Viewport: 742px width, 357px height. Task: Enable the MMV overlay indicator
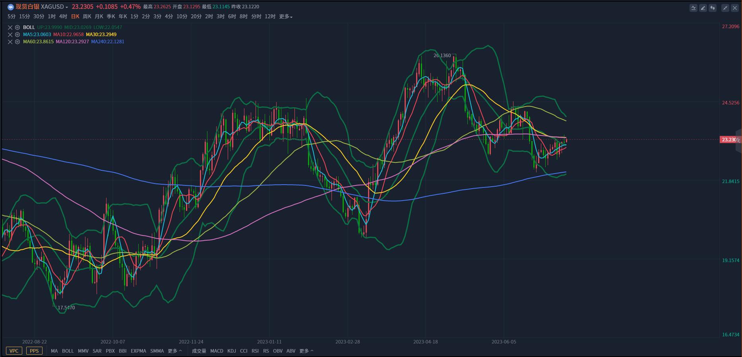[83, 351]
